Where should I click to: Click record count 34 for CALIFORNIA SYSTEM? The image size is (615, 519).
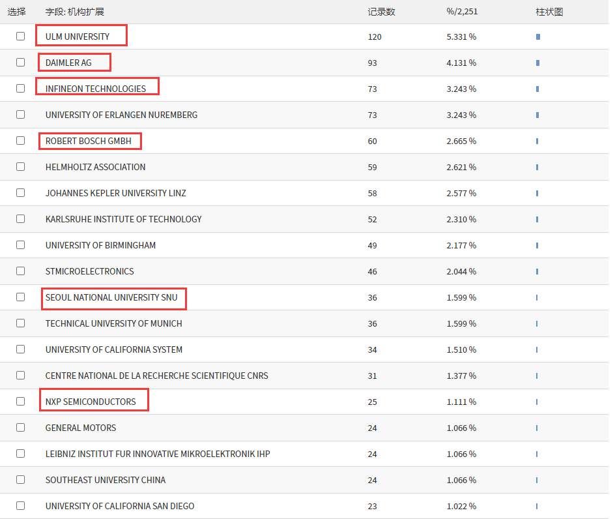372,349
